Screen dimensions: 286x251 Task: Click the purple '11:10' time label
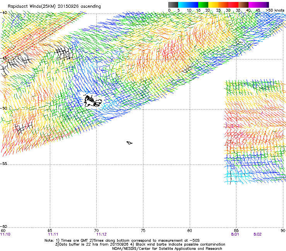[x=5, y=234]
